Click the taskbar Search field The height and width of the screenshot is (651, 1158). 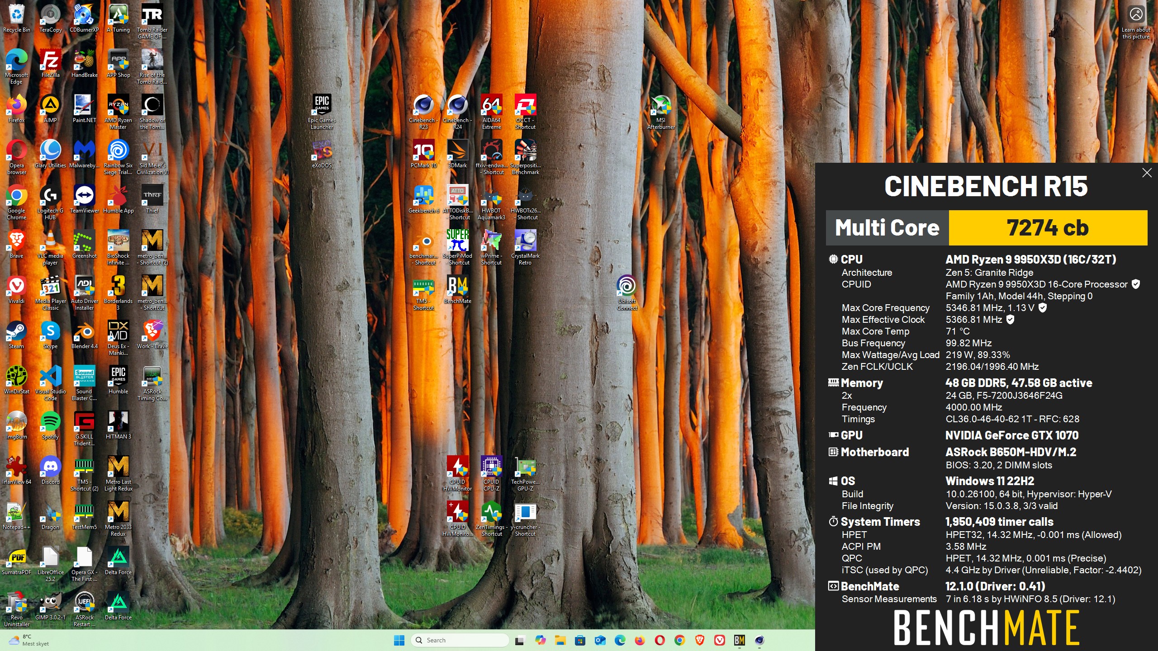pyautogui.click(x=460, y=640)
